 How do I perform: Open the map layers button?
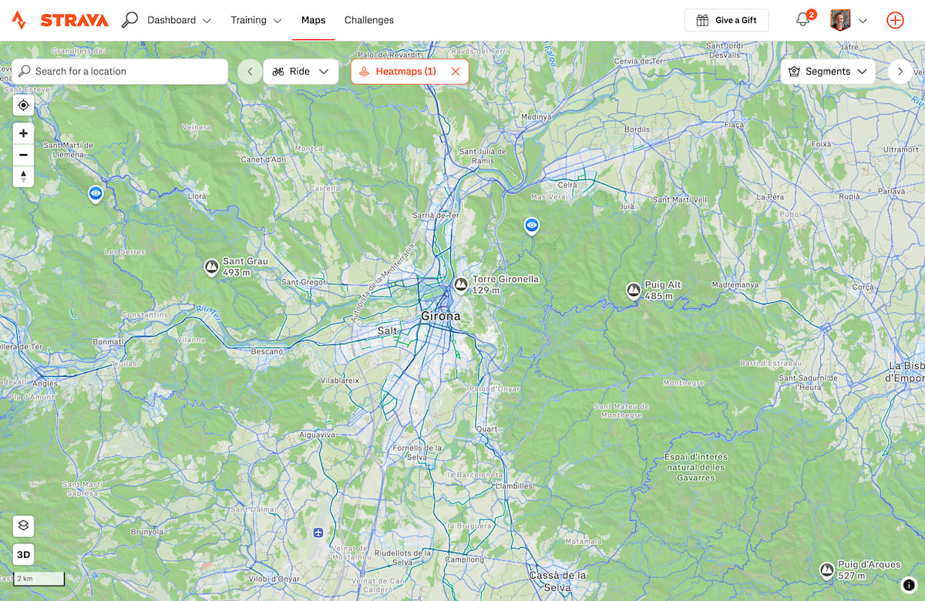[x=23, y=525]
